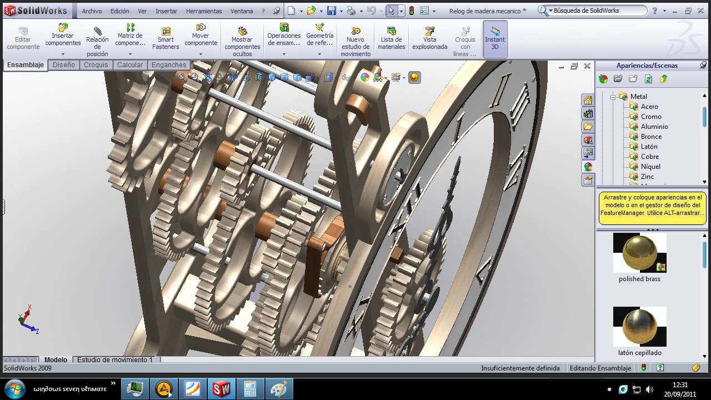Open Operaciones de ensamblaje dropdown arrow
The height and width of the screenshot is (400, 711).
[284, 54]
